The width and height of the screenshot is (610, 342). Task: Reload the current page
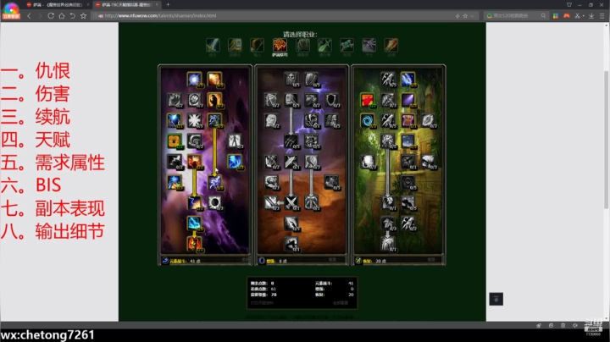[x=51, y=15]
